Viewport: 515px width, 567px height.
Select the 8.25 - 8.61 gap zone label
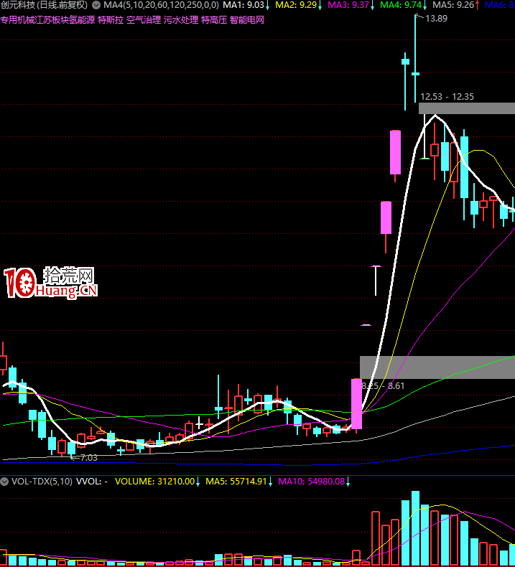[x=383, y=386]
